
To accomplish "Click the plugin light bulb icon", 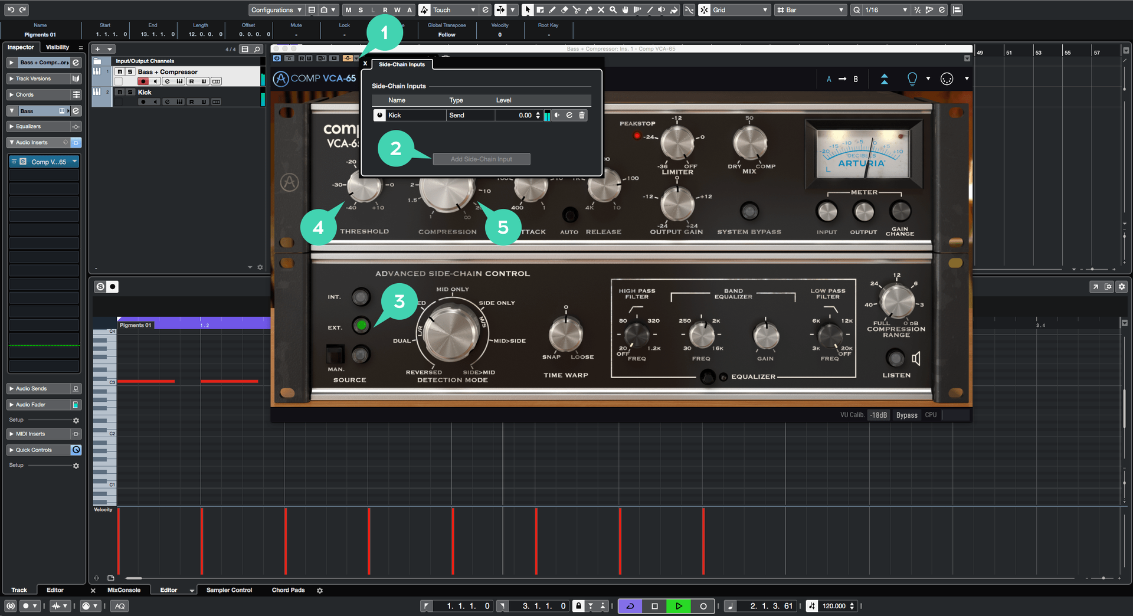I will coord(912,79).
